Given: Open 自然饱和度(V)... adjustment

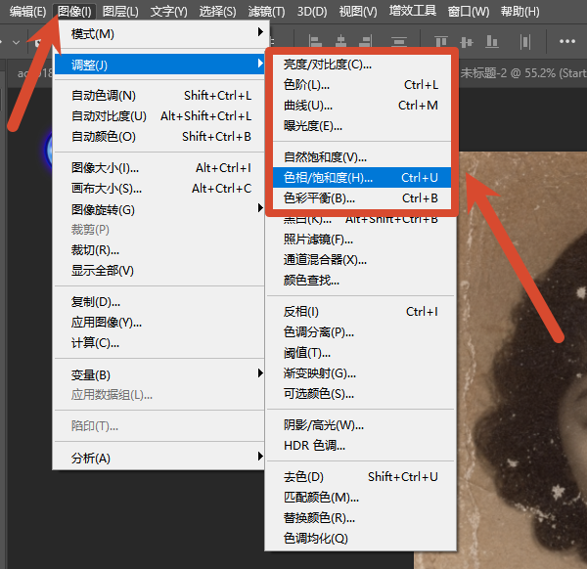Looking at the screenshot, I should (x=362, y=157).
